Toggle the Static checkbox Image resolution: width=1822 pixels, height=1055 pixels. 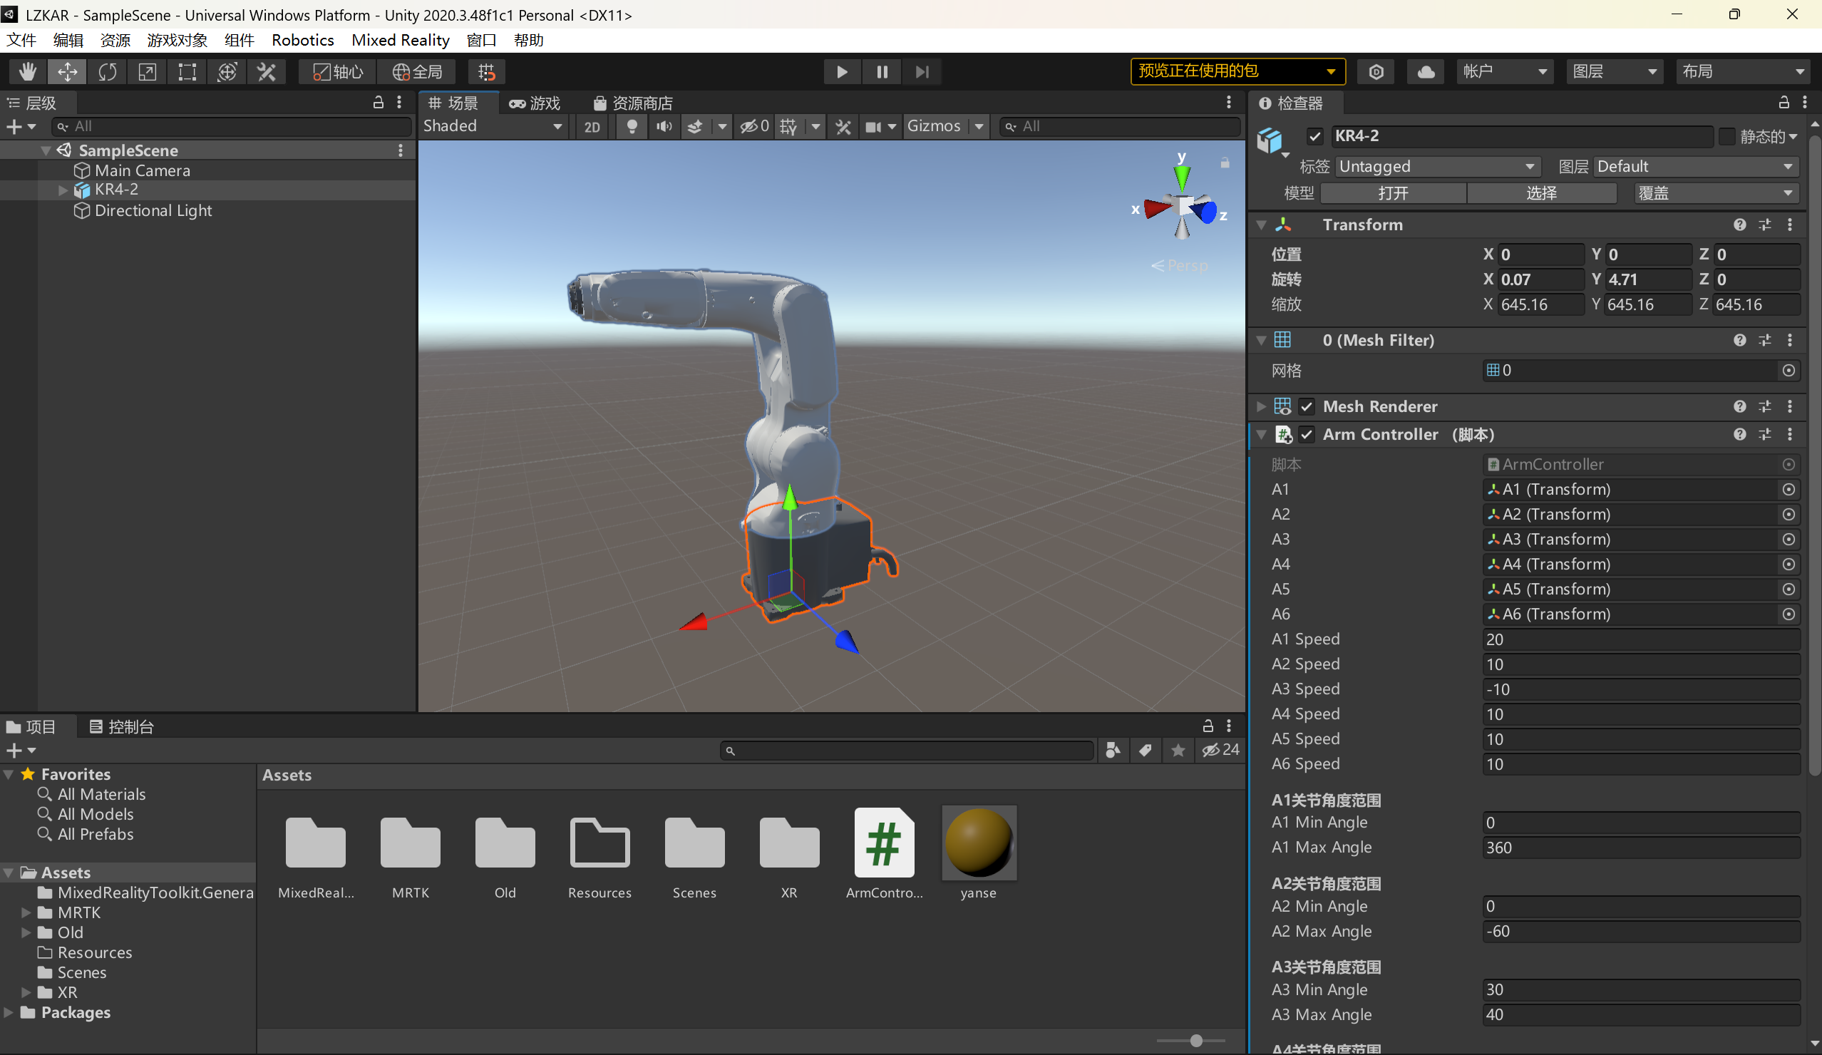(x=1726, y=136)
